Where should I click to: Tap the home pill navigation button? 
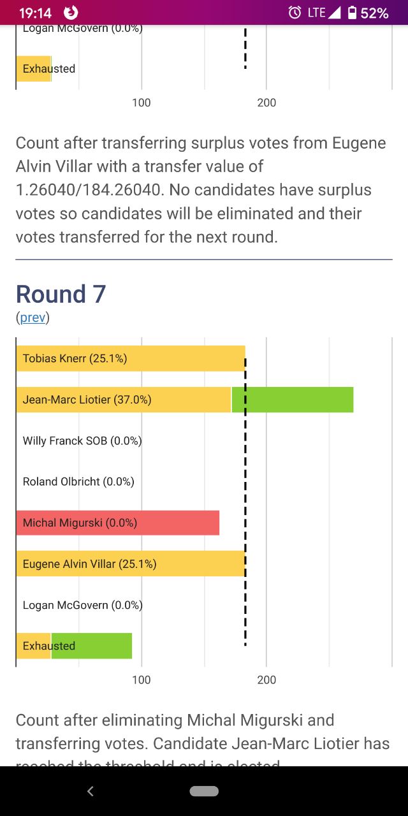pos(204,791)
